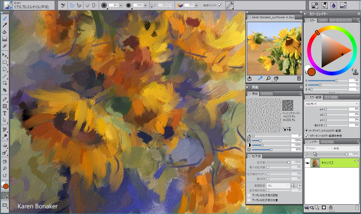
Task: Enable ランダムな粒子感の回転 checkbox
Action: pyautogui.click(x=249, y=195)
